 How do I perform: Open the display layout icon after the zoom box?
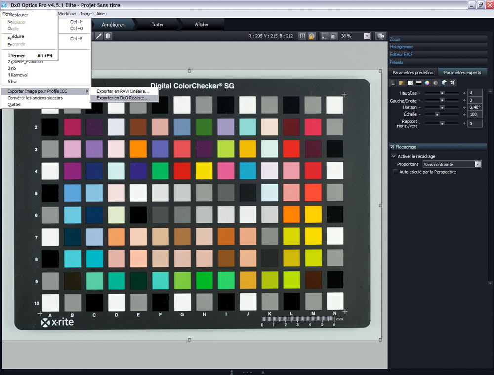coord(380,36)
